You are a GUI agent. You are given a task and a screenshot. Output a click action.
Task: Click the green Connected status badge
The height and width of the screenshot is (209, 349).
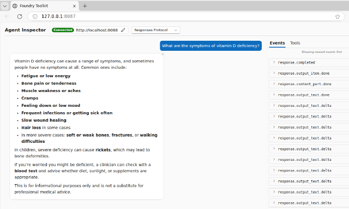pyautogui.click(x=63, y=30)
